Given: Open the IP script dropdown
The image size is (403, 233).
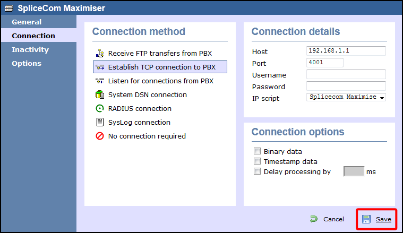Looking at the screenshot, I should (346, 97).
